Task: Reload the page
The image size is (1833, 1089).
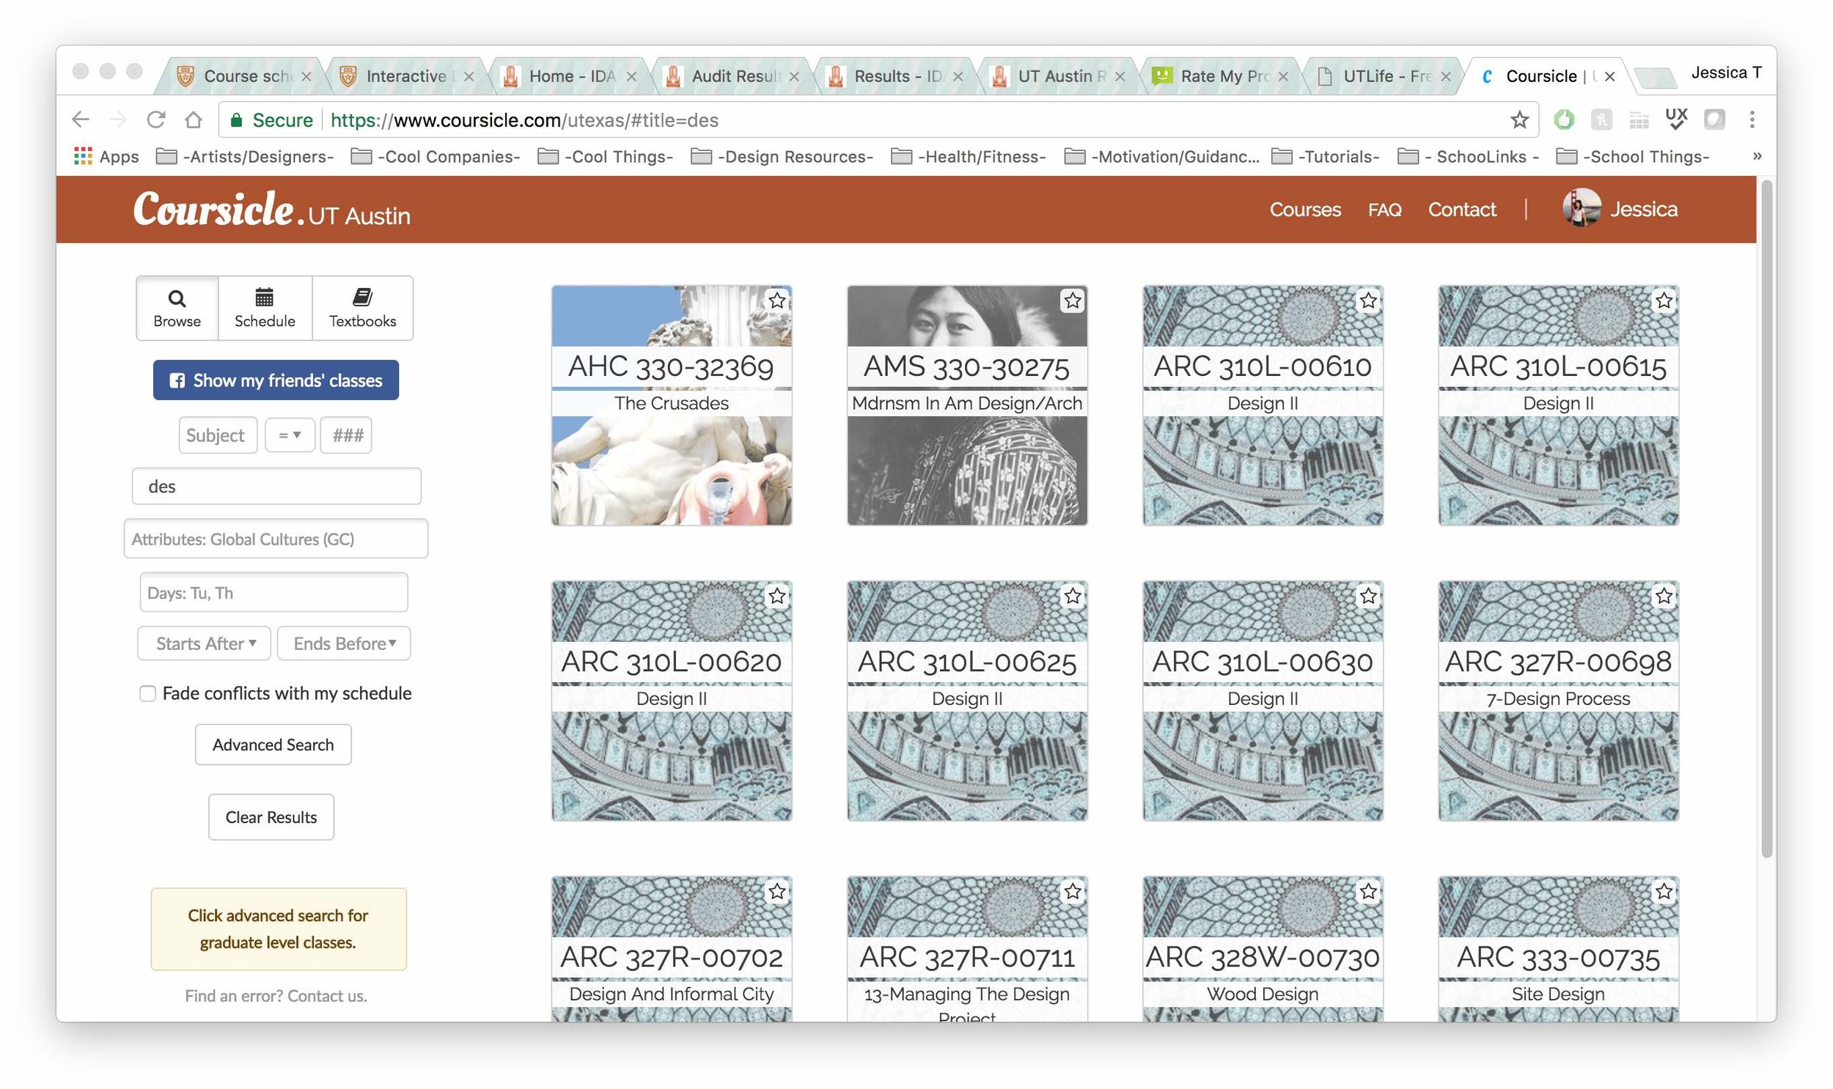Action: point(155,119)
